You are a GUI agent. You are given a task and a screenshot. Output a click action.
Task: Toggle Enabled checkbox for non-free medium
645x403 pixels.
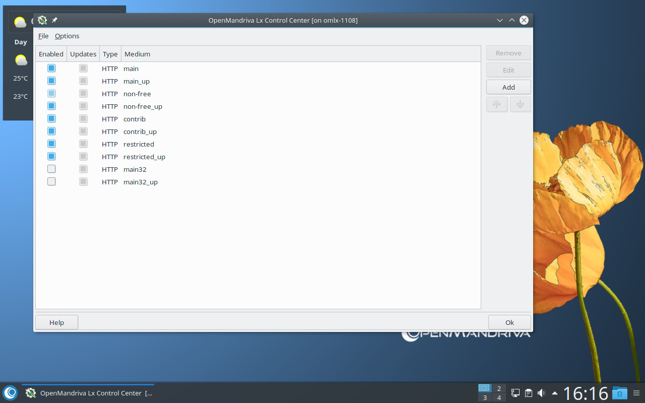[x=51, y=93]
